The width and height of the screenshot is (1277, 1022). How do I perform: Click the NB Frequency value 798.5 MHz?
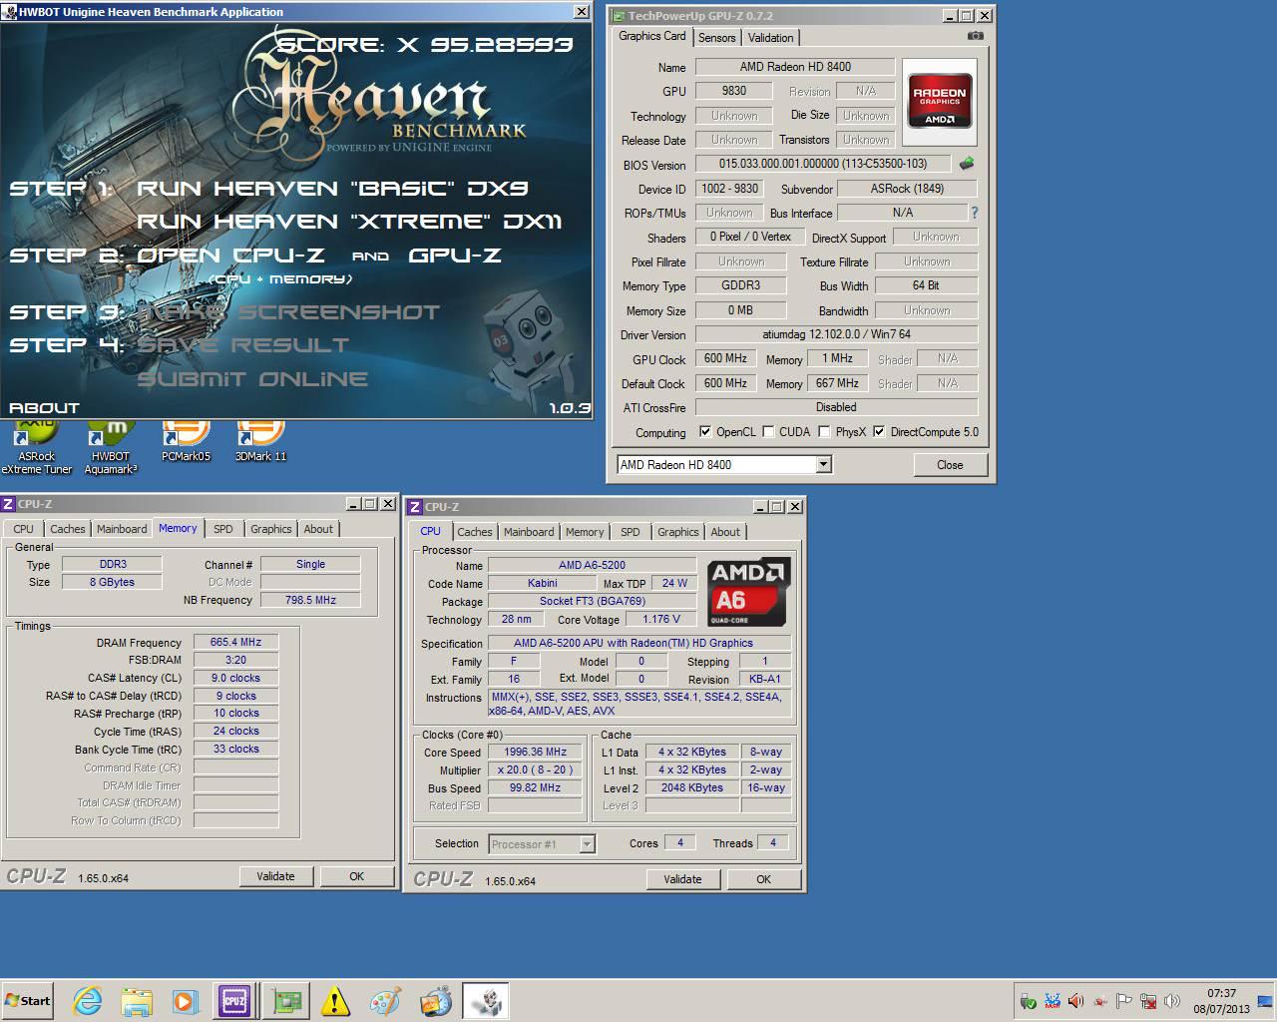coord(310,600)
